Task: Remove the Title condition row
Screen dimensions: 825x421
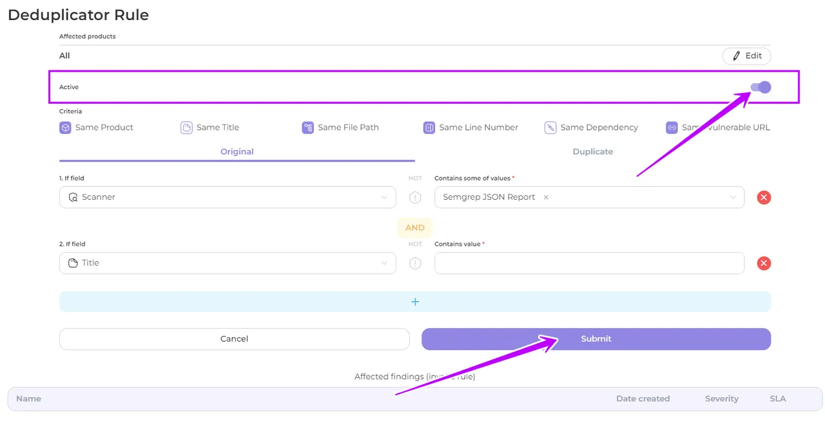Action: coord(764,263)
